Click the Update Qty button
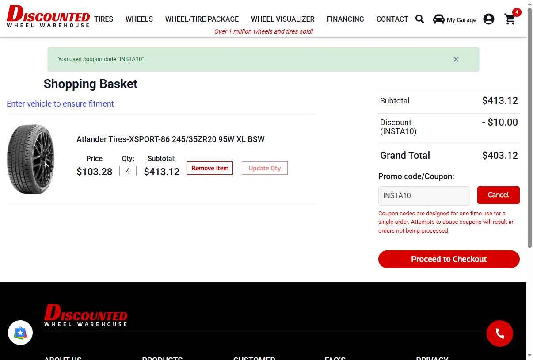 [x=265, y=168]
